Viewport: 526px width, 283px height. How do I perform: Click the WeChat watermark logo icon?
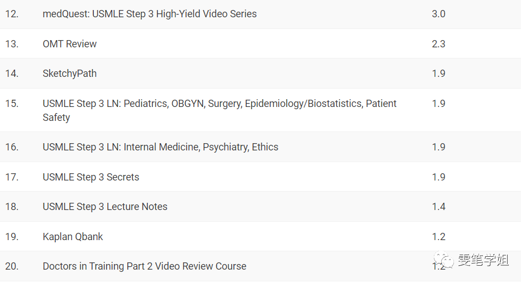[443, 260]
